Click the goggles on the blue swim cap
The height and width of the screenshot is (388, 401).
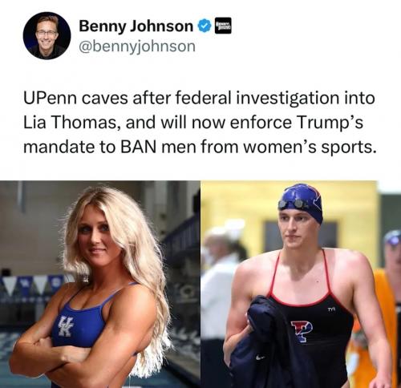[292, 204]
